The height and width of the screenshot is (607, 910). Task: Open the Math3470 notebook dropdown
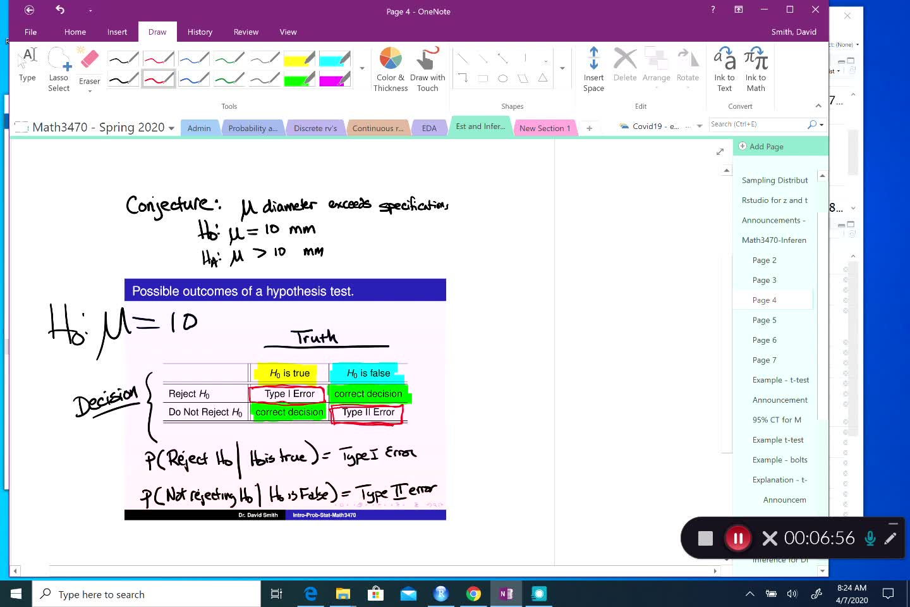tap(171, 128)
